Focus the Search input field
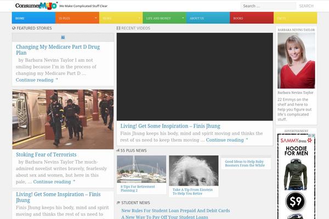The width and height of the screenshot is (329, 219). tap(268, 6)
